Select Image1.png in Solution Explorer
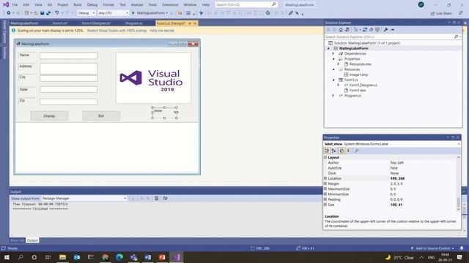 point(358,75)
